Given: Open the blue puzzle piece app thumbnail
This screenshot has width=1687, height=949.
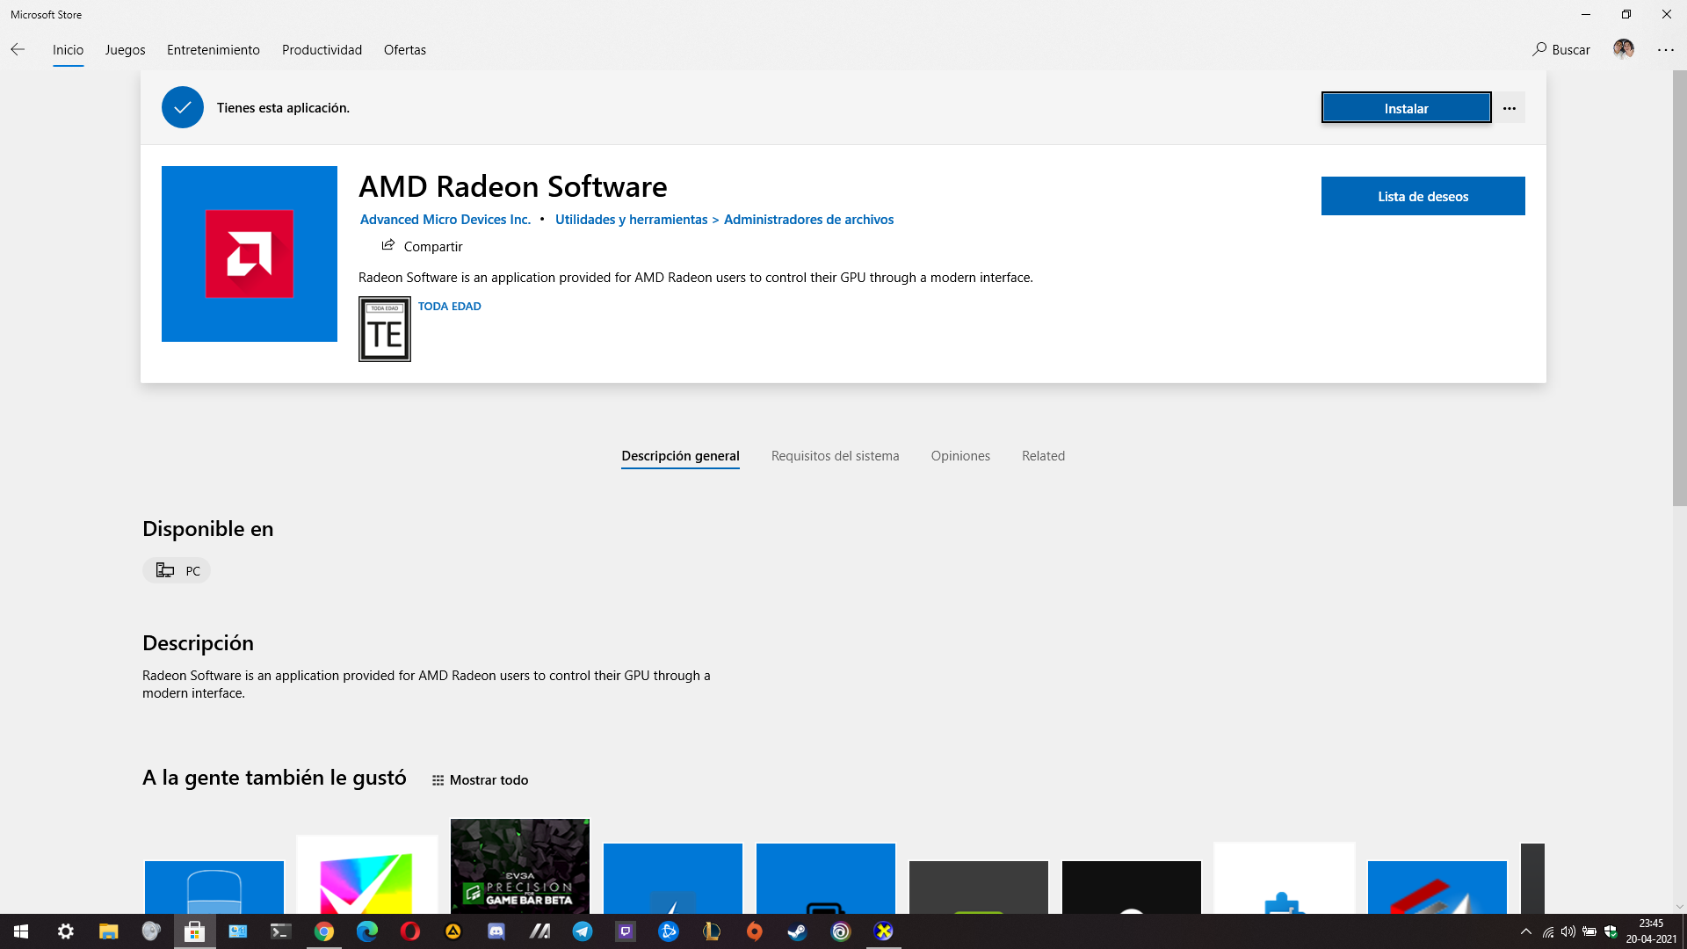Looking at the screenshot, I should coord(1285,879).
